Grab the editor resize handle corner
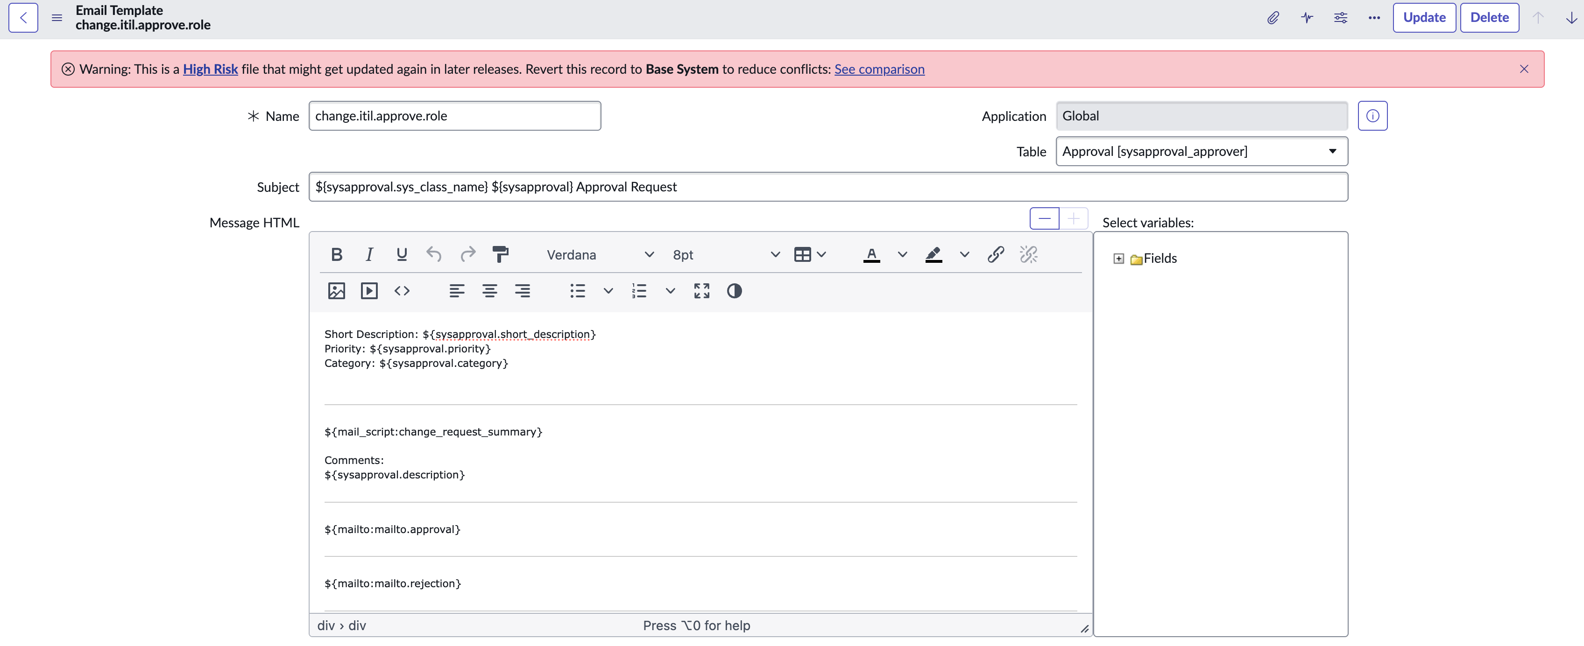The width and height of the screenshot is (1584, 646). pos(1085,628)
